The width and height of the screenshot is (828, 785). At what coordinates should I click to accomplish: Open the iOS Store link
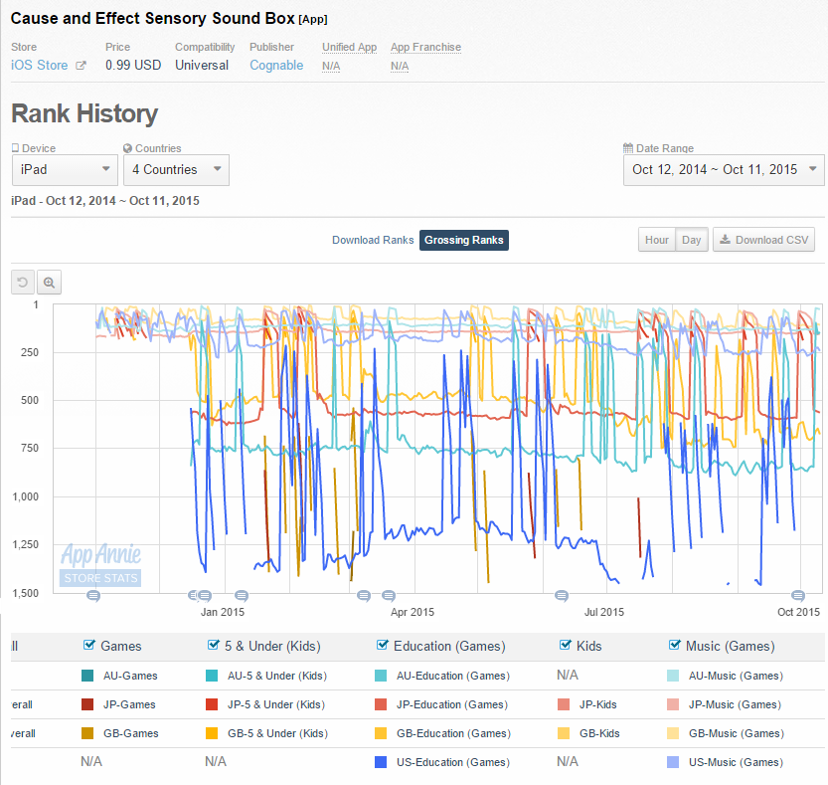[40, 65]
